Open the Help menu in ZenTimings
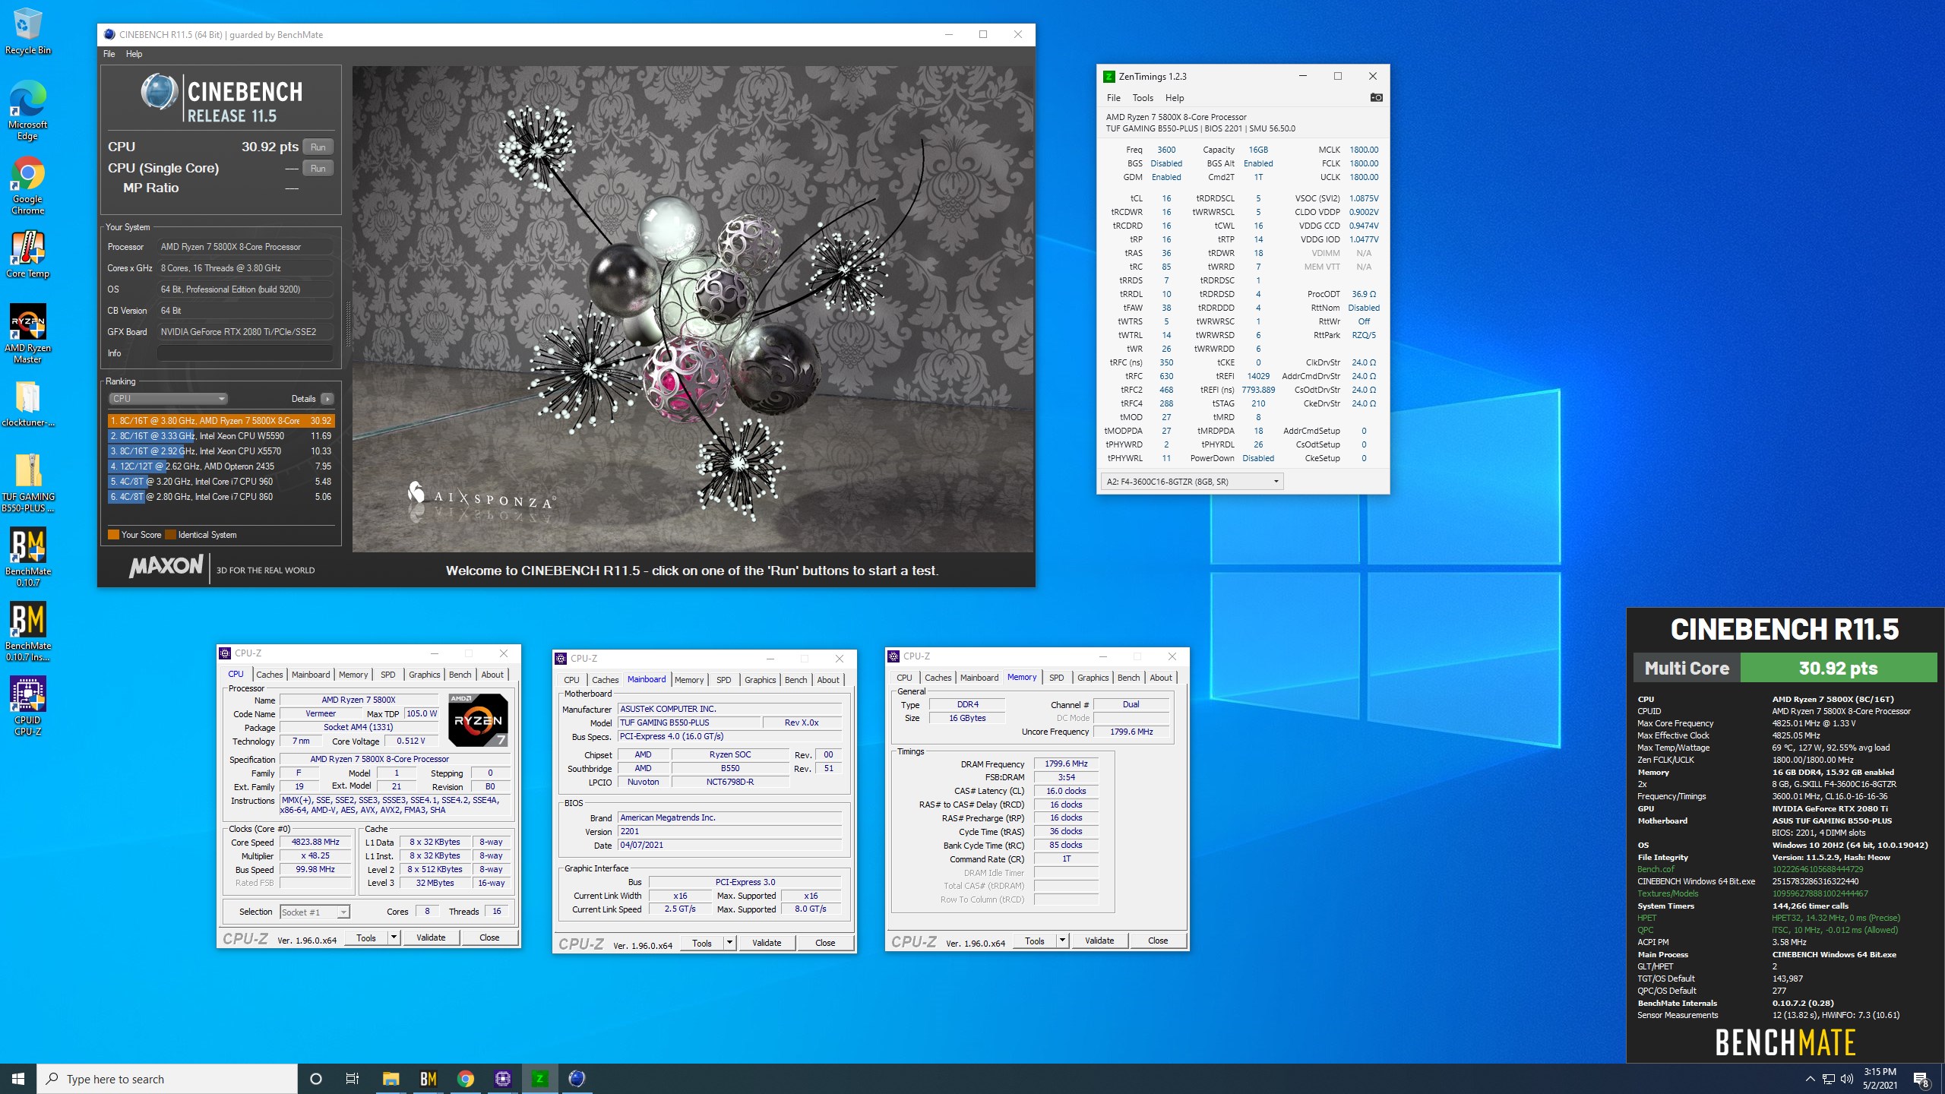 (x=1175, y=98)
